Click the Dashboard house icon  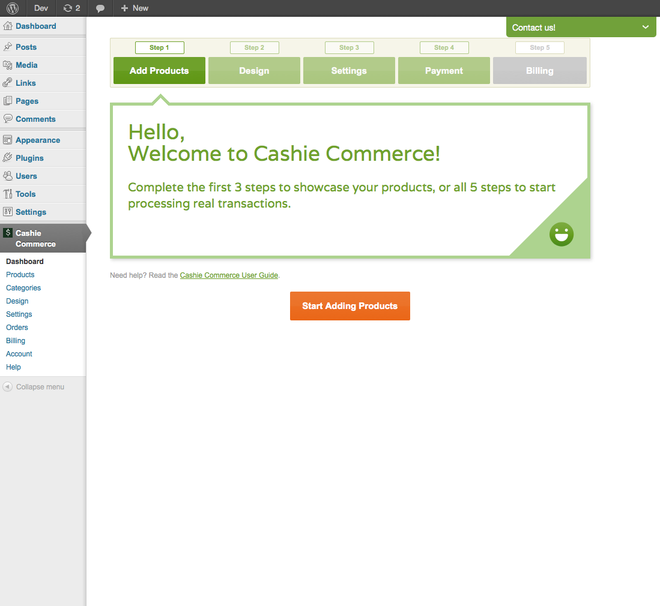coord(8,26)
